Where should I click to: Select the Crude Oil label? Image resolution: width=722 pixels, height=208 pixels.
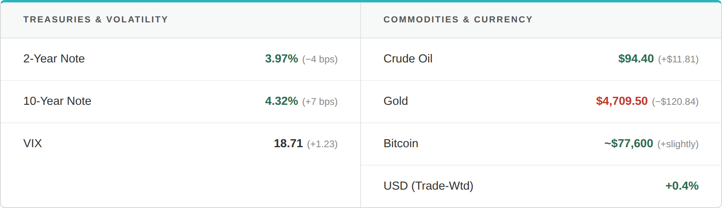click(x=408, y=59)
